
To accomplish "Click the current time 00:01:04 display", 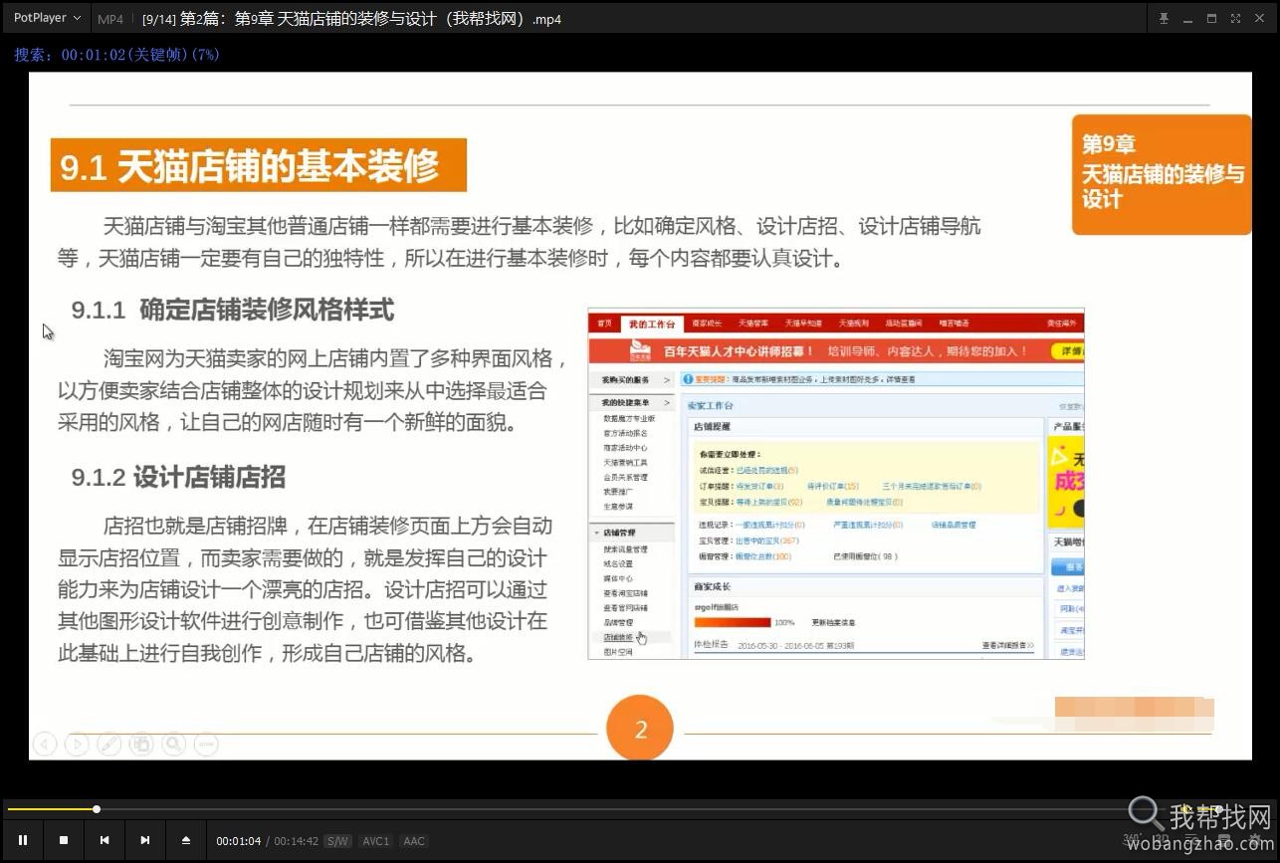I will pos(239,841).
